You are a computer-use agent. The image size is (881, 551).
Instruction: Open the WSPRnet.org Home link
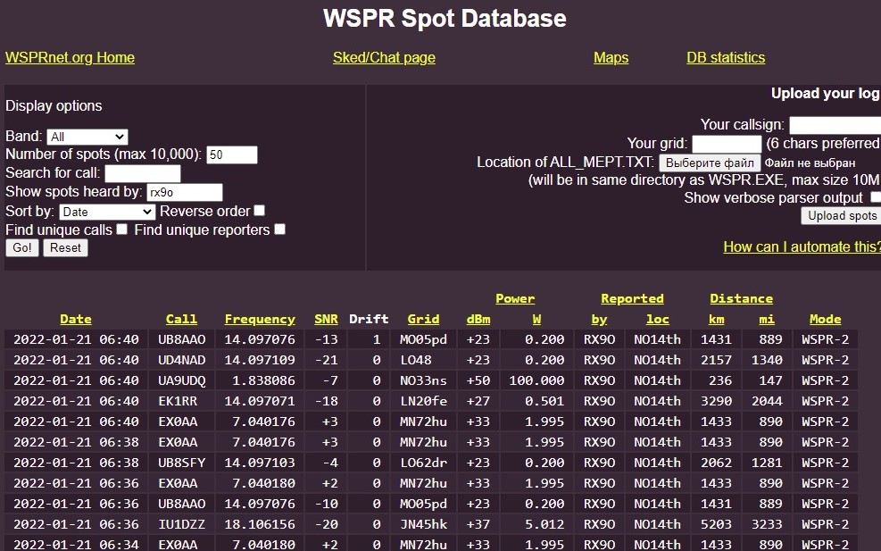tap(70, 58)
